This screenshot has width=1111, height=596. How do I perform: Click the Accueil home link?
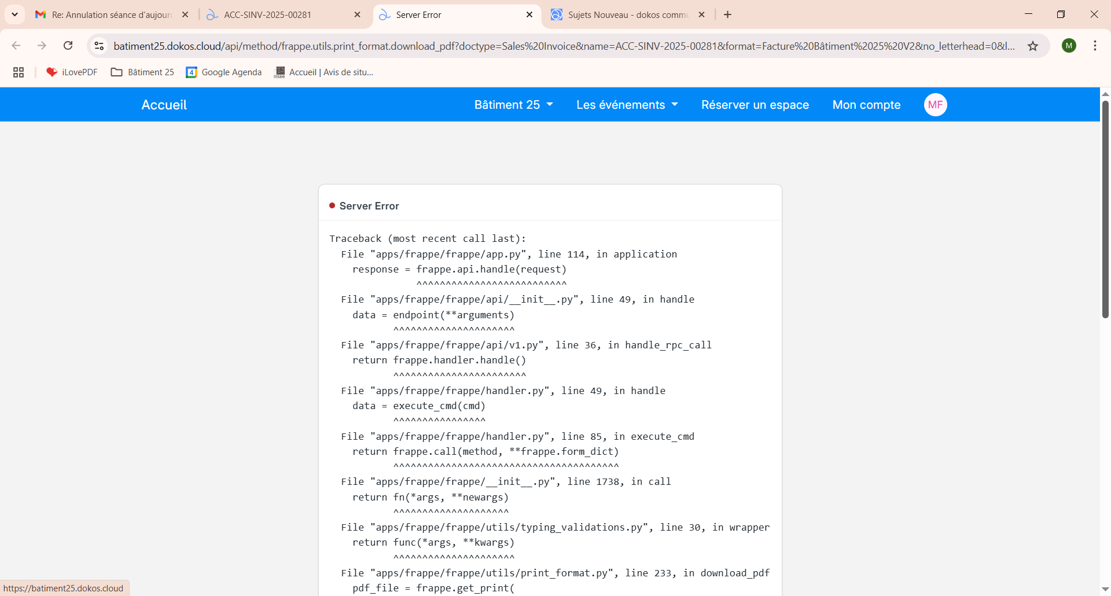click(164, 105)
